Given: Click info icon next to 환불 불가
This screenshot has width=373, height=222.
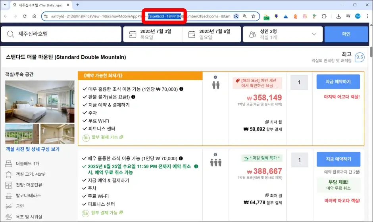Looking at the screenshot, I should pos(133,97).
